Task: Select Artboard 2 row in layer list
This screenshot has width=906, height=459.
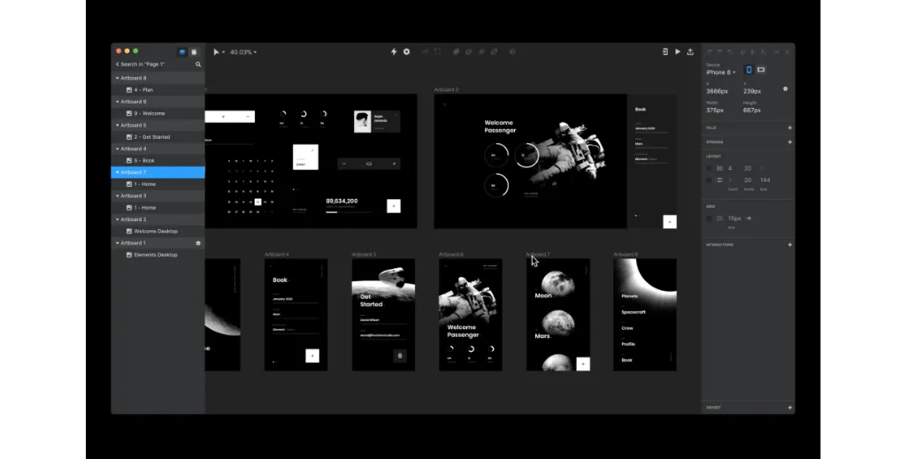Action: coord(157,219)
